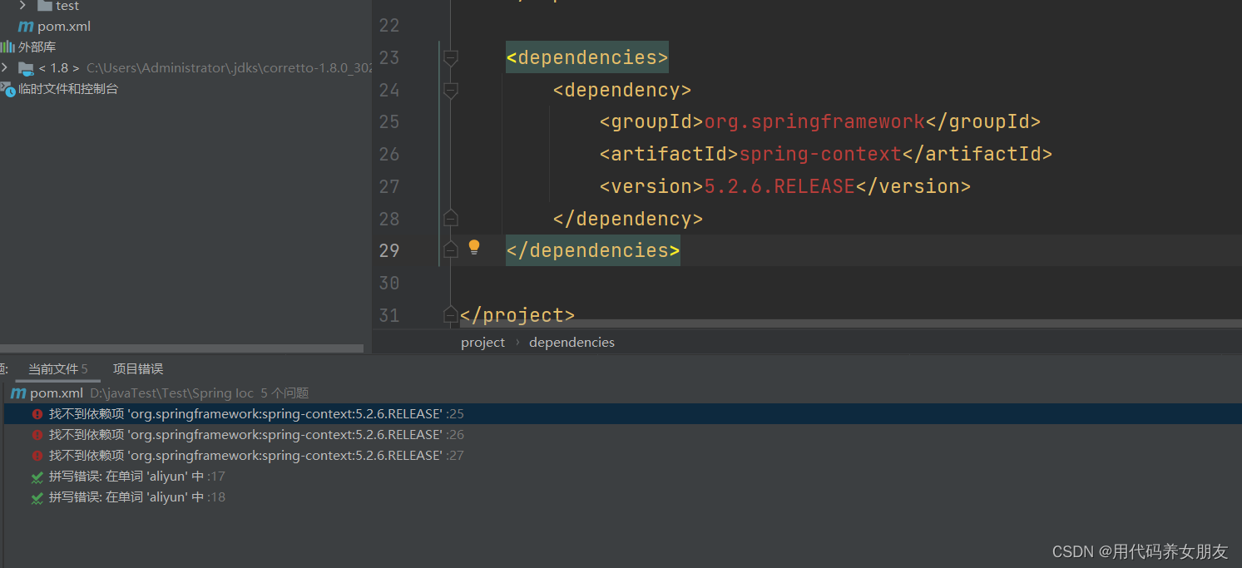Click the dependencies breadcrumb
This screenshot has width=1242, height=568.
572,342
